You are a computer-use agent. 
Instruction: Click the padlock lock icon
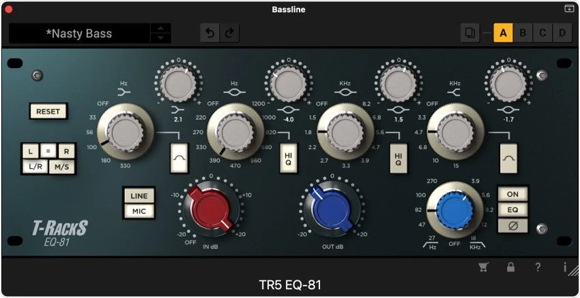[510, 267]
